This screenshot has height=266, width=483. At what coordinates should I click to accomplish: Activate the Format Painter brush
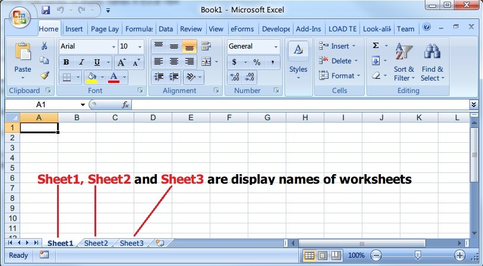[45, 75]
